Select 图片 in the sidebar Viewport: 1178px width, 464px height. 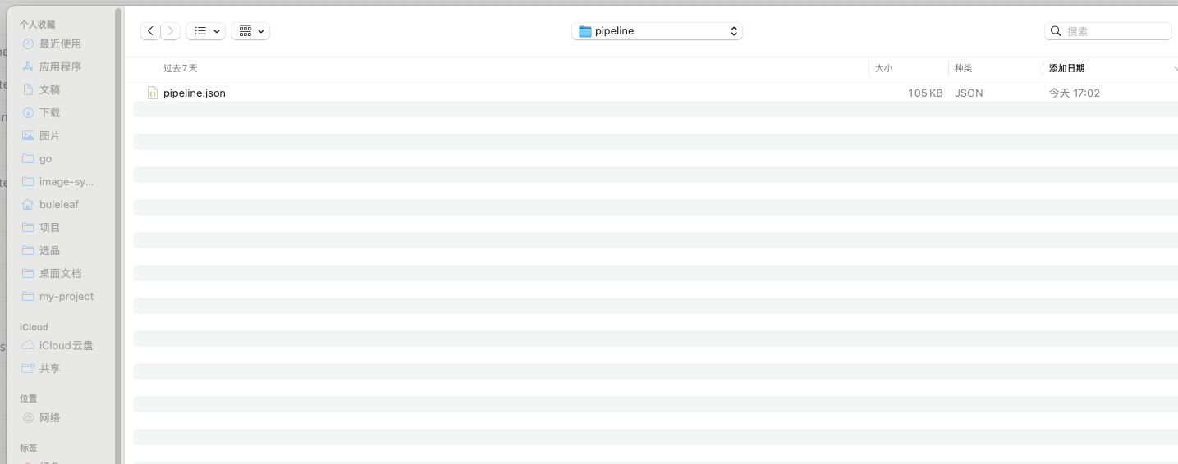coord(49,136)
